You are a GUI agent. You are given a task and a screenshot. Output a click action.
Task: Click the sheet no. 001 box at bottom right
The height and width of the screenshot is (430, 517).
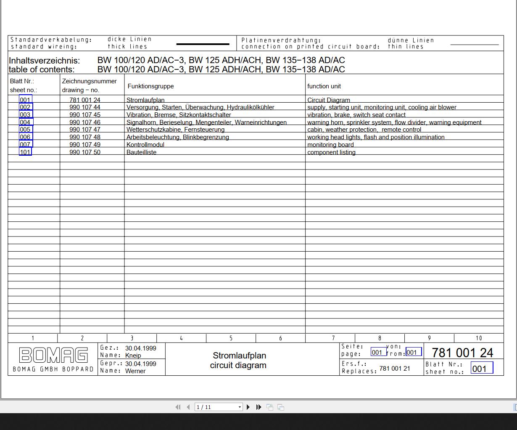point(482,369)
